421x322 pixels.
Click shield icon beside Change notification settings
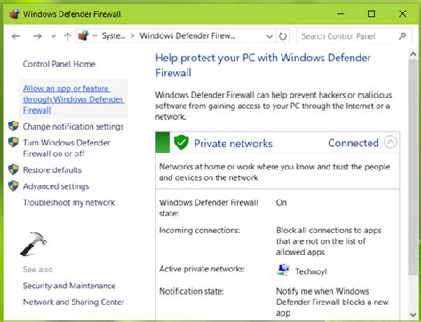[x=13, y=126]
